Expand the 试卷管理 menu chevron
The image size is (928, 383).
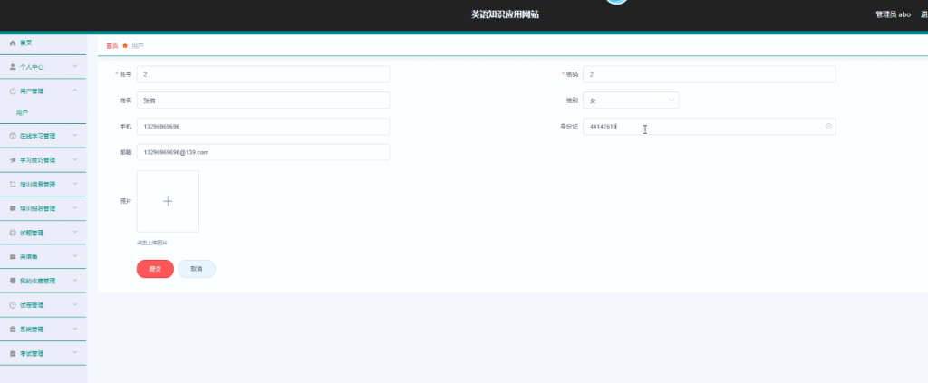tap(75, 305)
